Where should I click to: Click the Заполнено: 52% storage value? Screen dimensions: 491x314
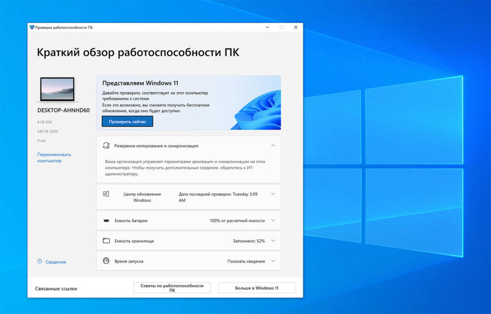click(x=249, y=241)
